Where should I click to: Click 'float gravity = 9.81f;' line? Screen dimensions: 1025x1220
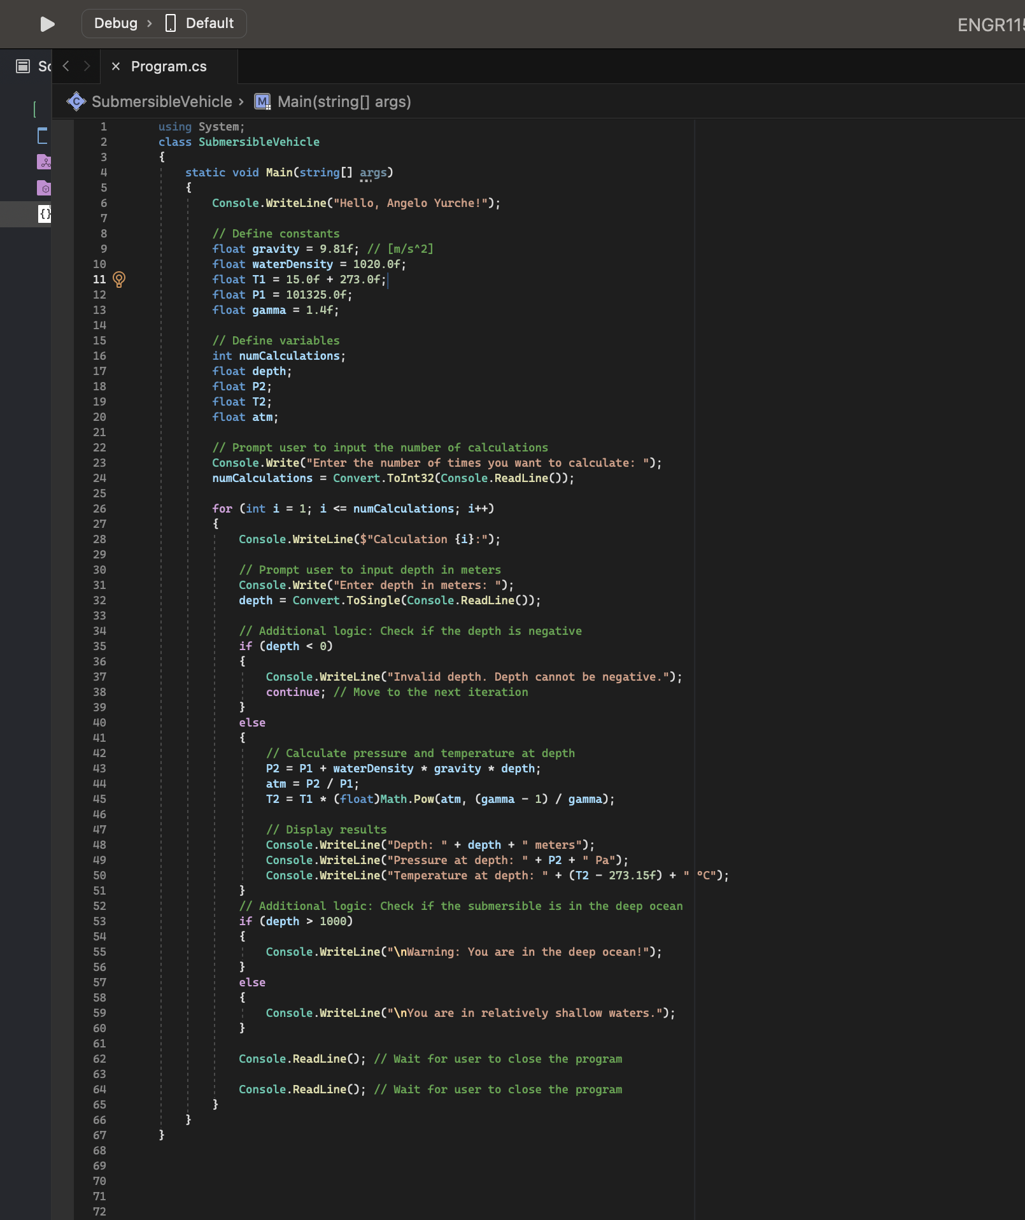(285, 249)
